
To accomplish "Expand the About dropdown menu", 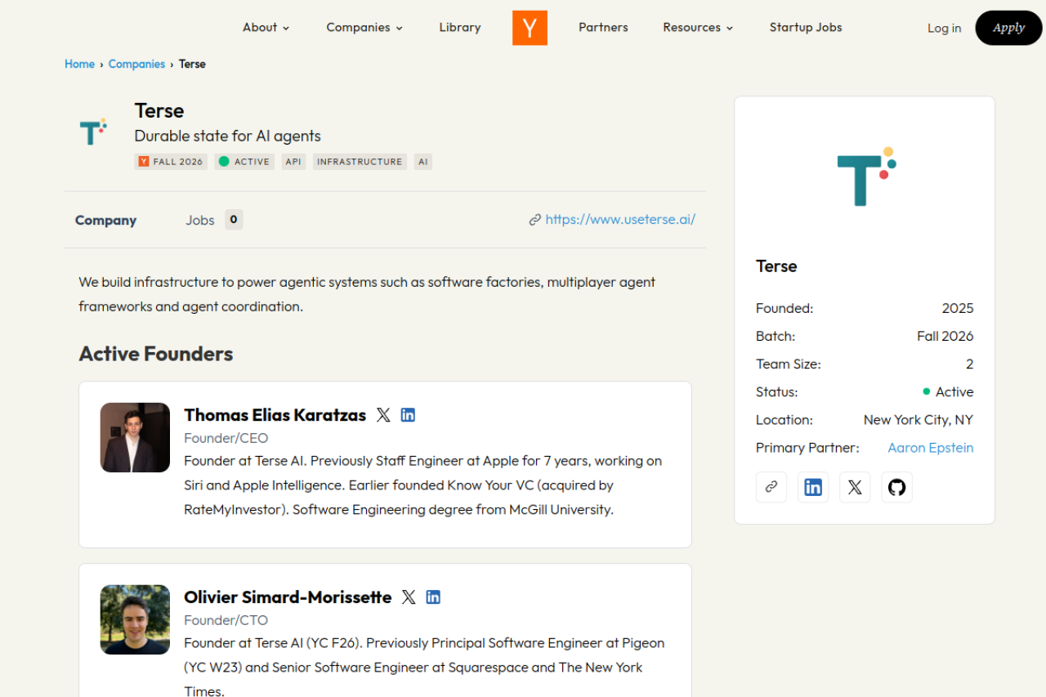I will click(x=266, y=28).
